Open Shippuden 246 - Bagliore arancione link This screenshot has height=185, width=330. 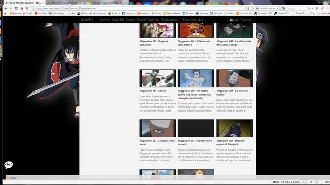pos(154,43)
